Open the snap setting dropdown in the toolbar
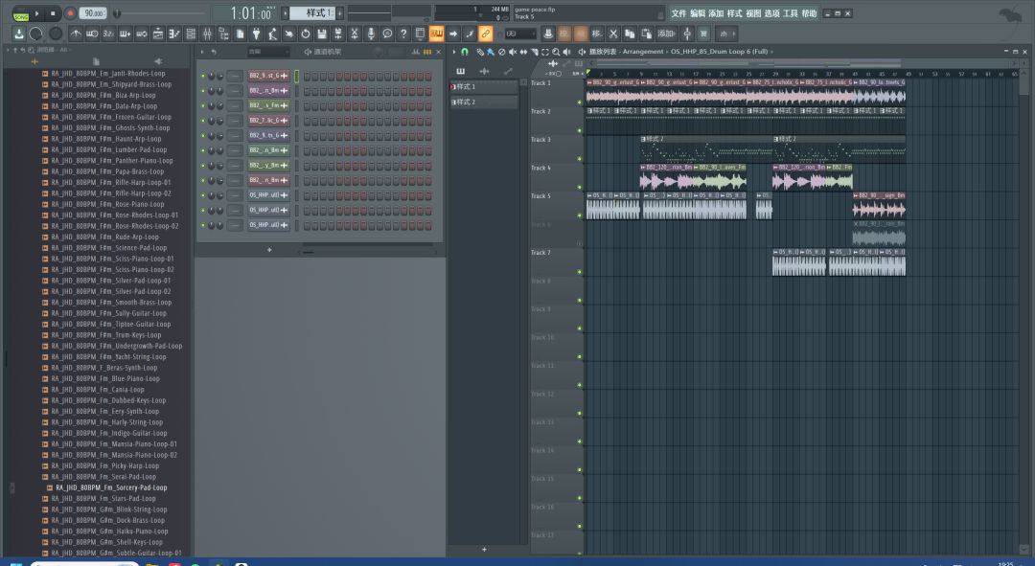 [x=521, y=34]
